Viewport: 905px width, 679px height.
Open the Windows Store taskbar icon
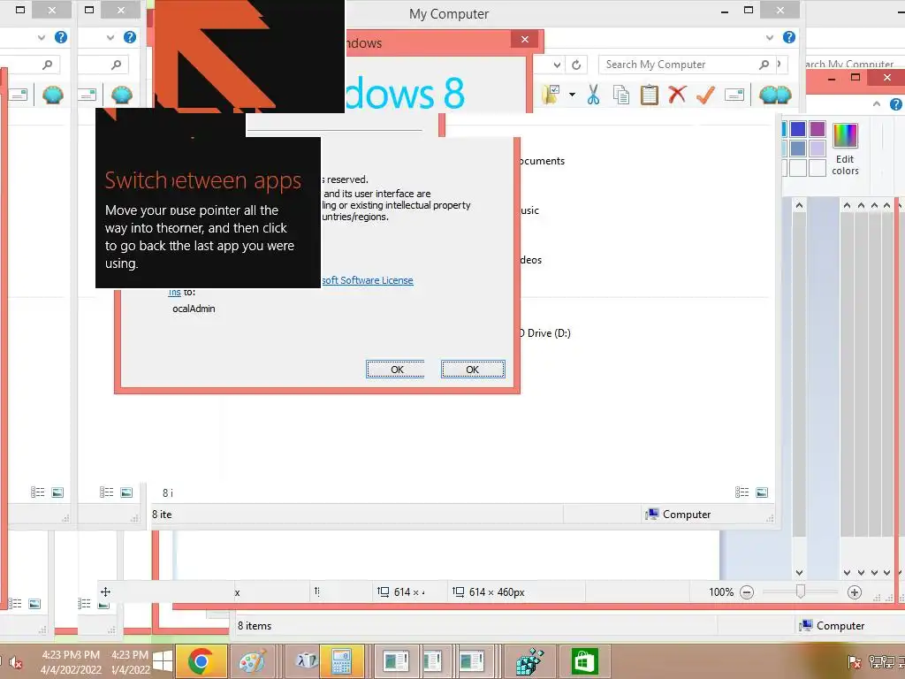tap(584, 661)
